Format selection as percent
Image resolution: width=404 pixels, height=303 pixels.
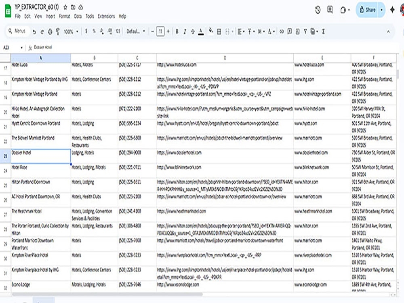coord(94,32)
